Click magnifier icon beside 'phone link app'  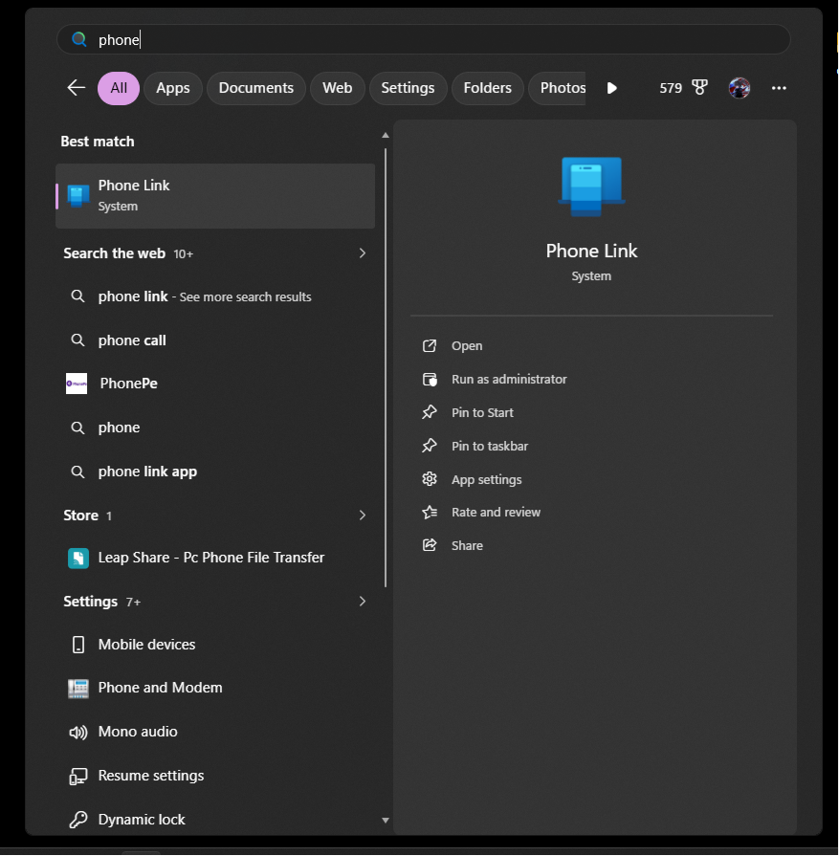pos(77,472)
